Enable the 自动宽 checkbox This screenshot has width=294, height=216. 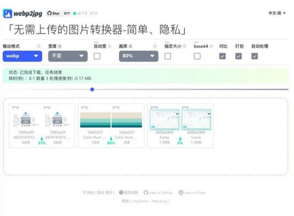pos(97,56)
